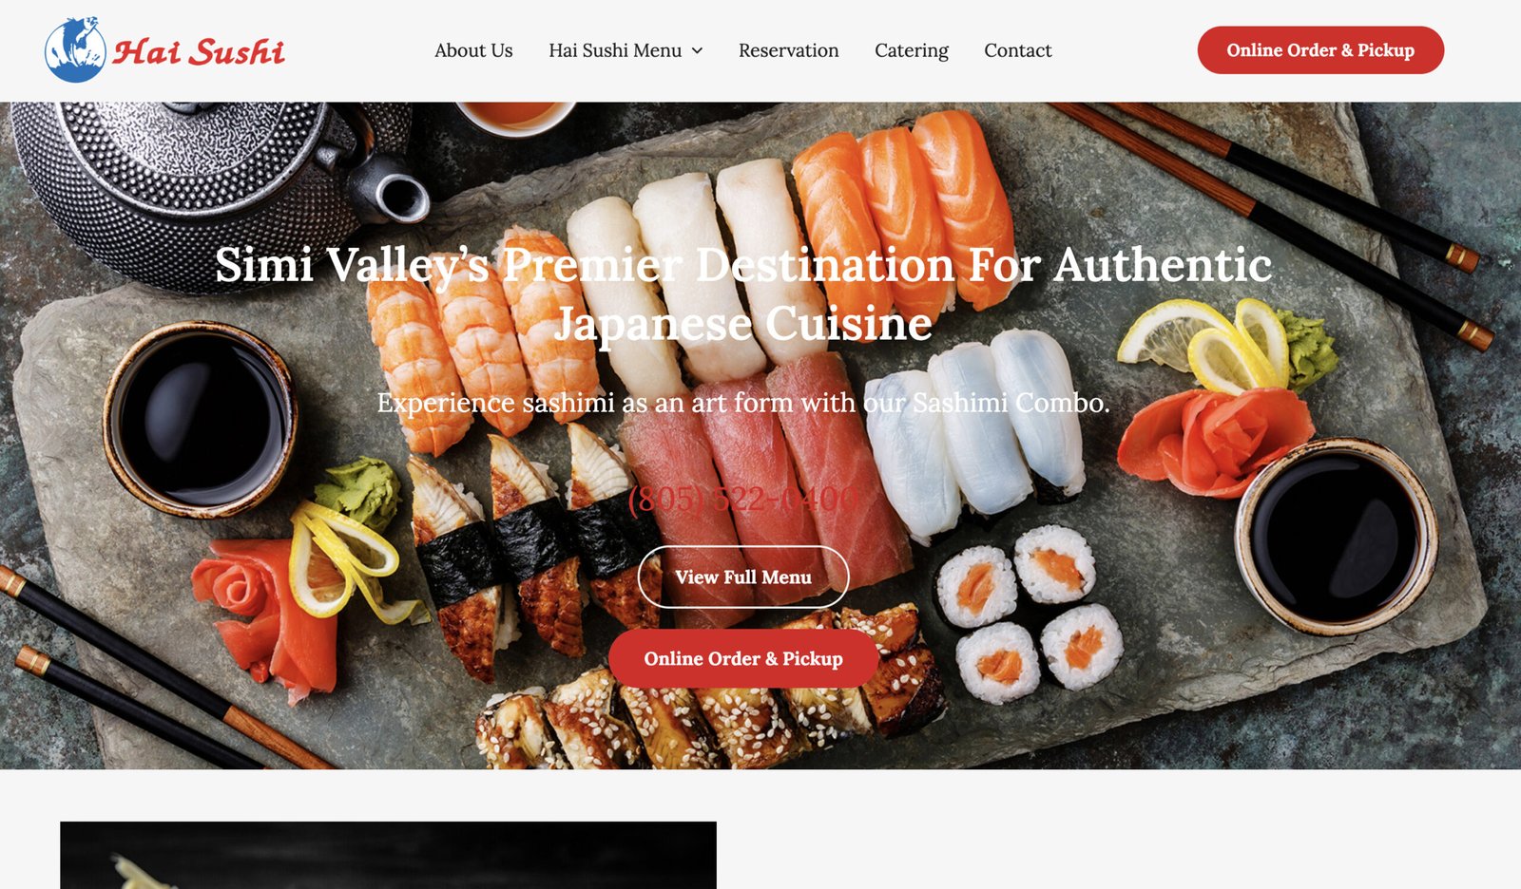
Task: Click the dark image thumbnail below the hero
Action: point(388,855)
